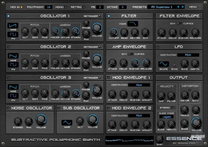The height and width of the screenshot is (147, 208).
Task: Click the LFO sine shape icon
Action: coord(163,64)
